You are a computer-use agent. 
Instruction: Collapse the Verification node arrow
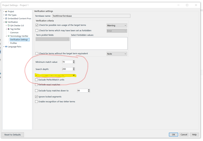point(4,22)
